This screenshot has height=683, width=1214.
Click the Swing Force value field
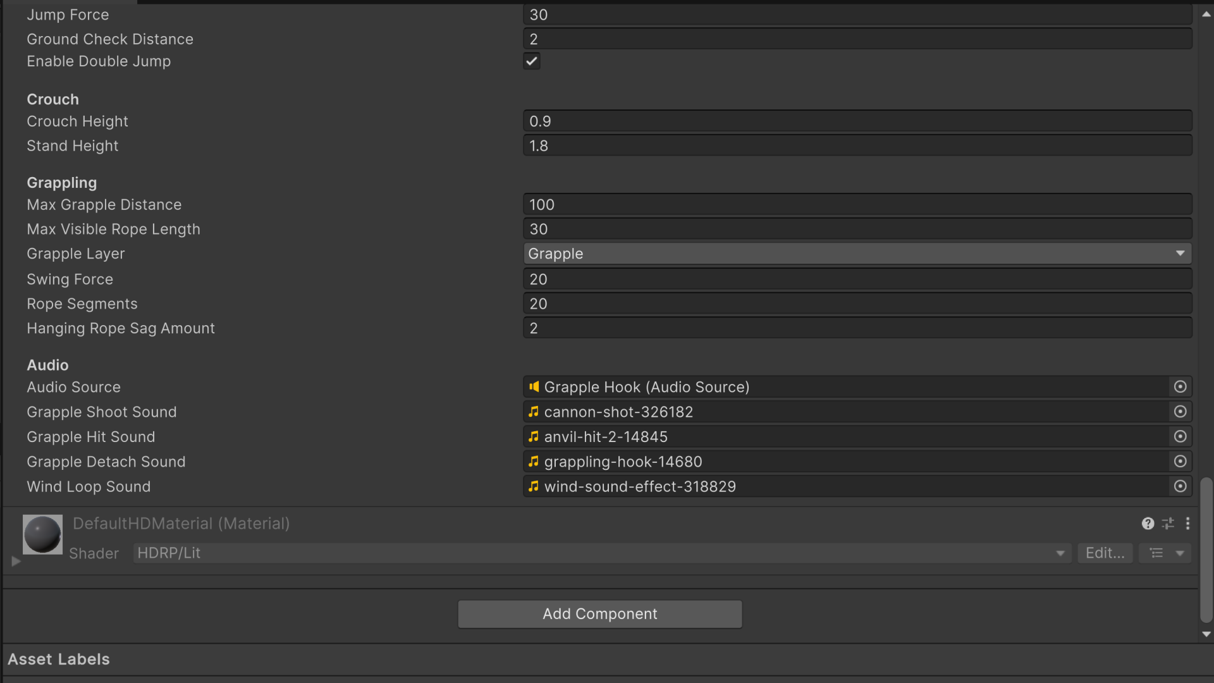click(857, 280)
